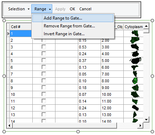Click cytoplasm thumbnail of cell 1
Viewport: 155px width, 135px height.
click(135, 33)
